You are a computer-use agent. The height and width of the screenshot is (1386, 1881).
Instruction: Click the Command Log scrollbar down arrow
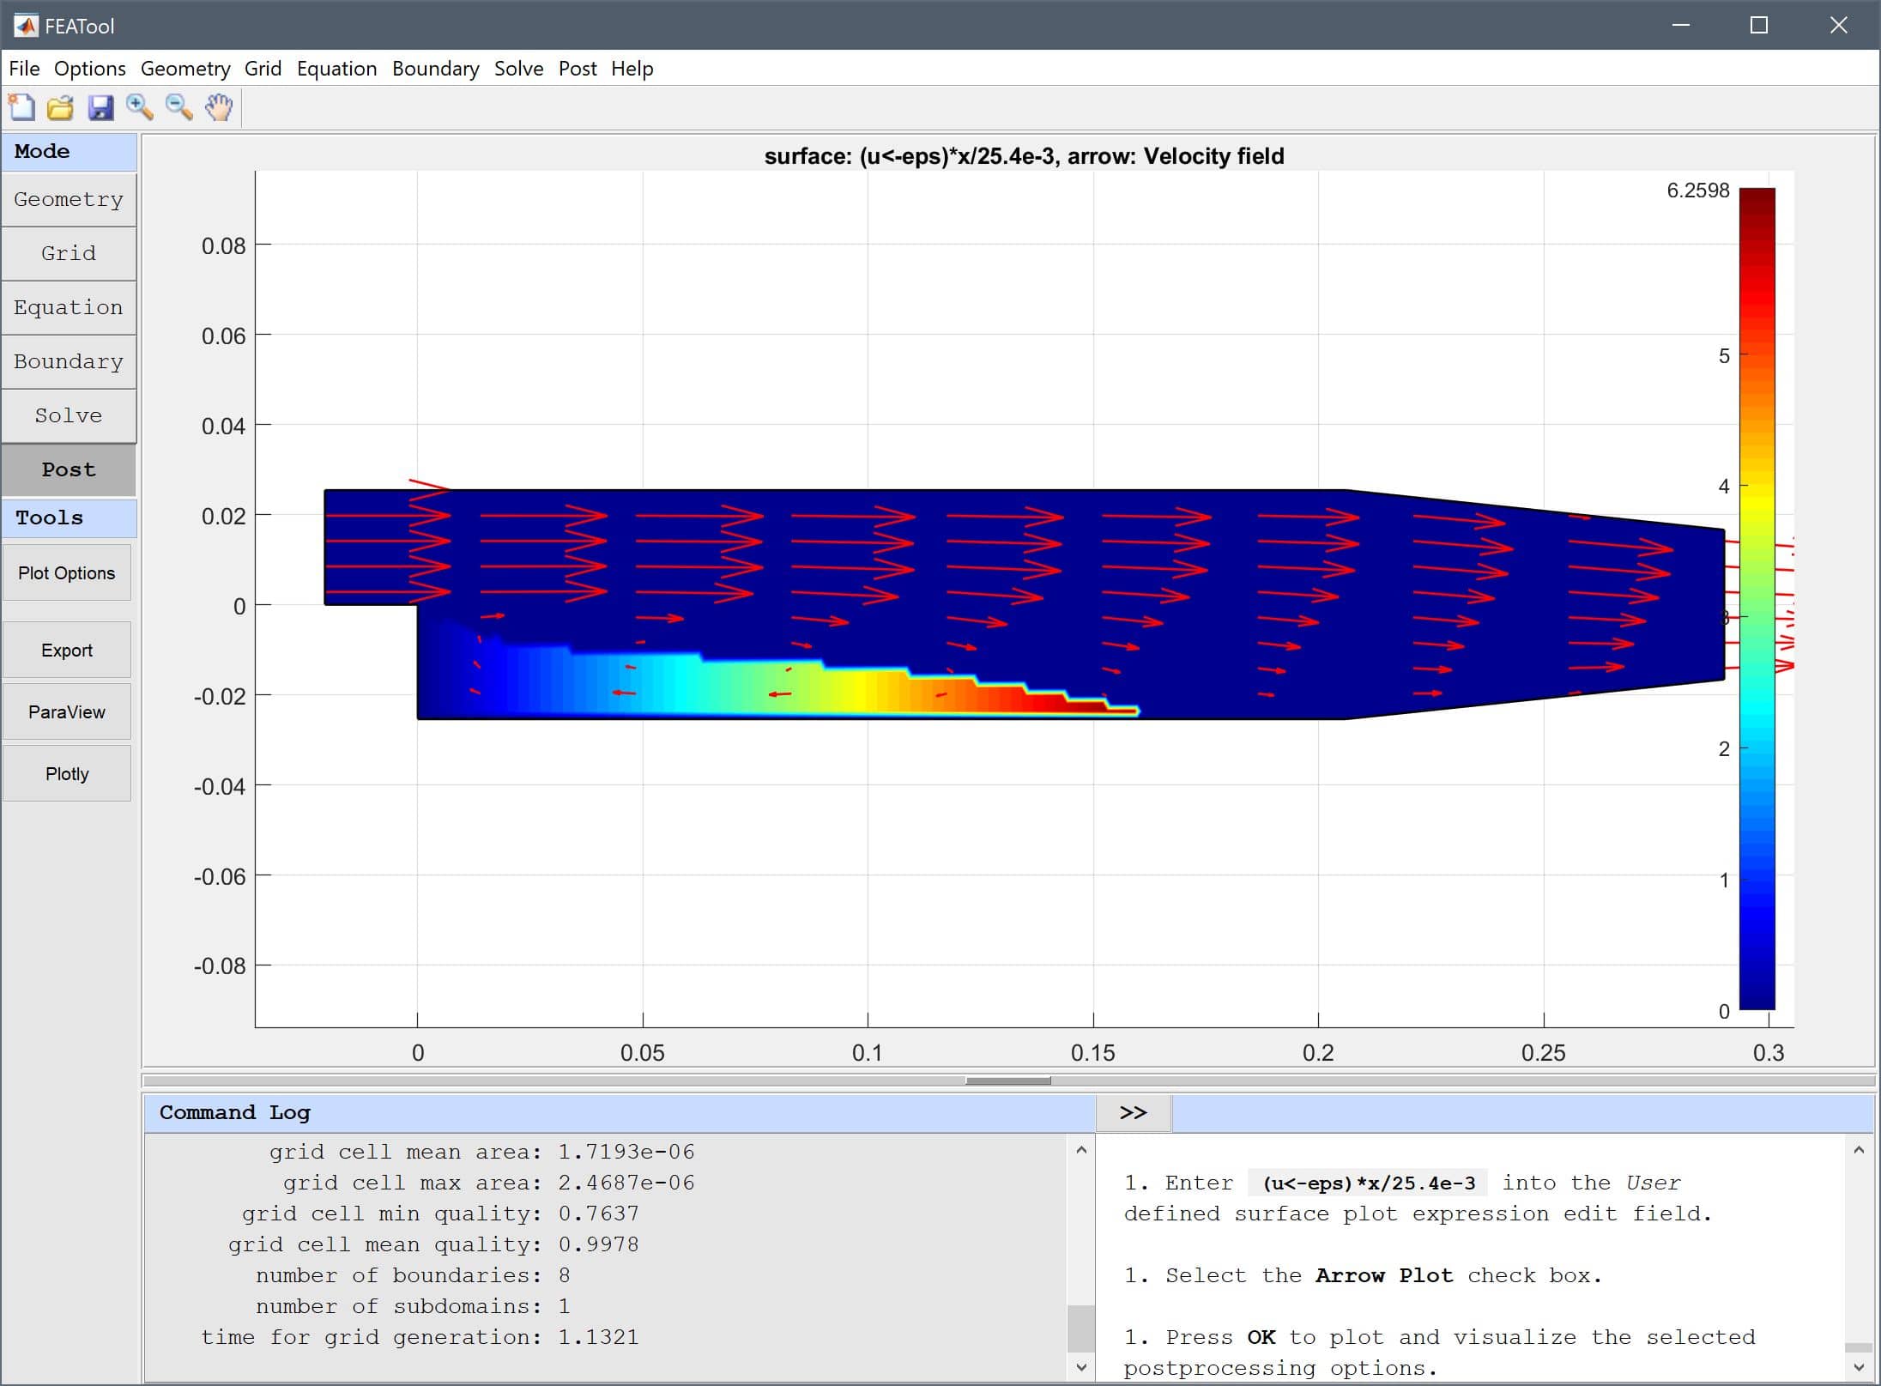pyautogui.click(x=1081, y=1367)
